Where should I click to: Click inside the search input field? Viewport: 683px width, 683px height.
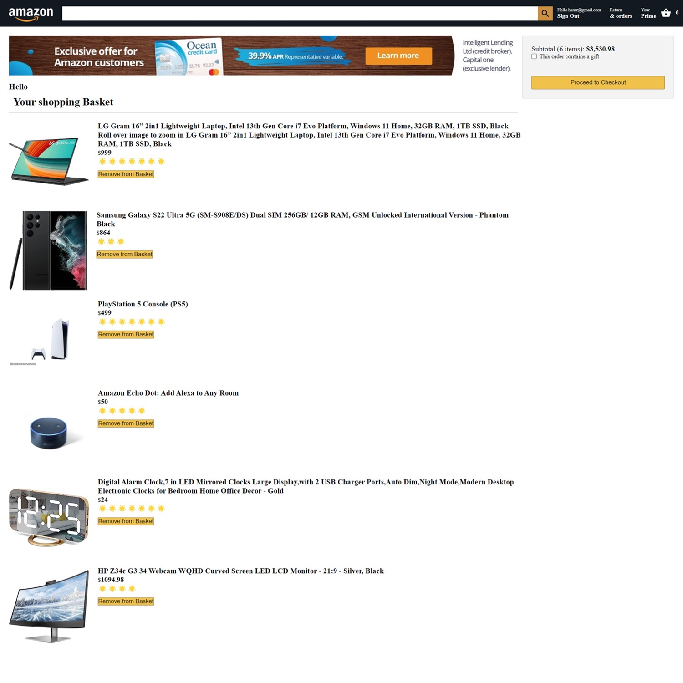click(300, 13)
